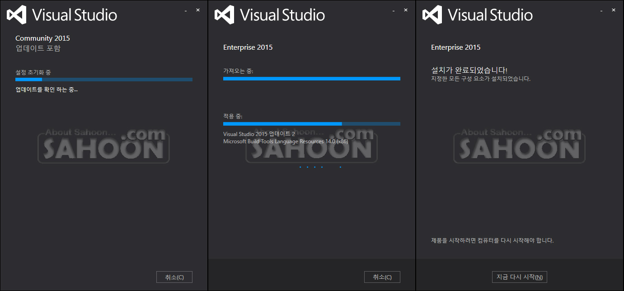Click the 지정한 모든 구성 요소가 설치되었습니다 message
This screenshot has width=624, height=291.
[481, 79]
